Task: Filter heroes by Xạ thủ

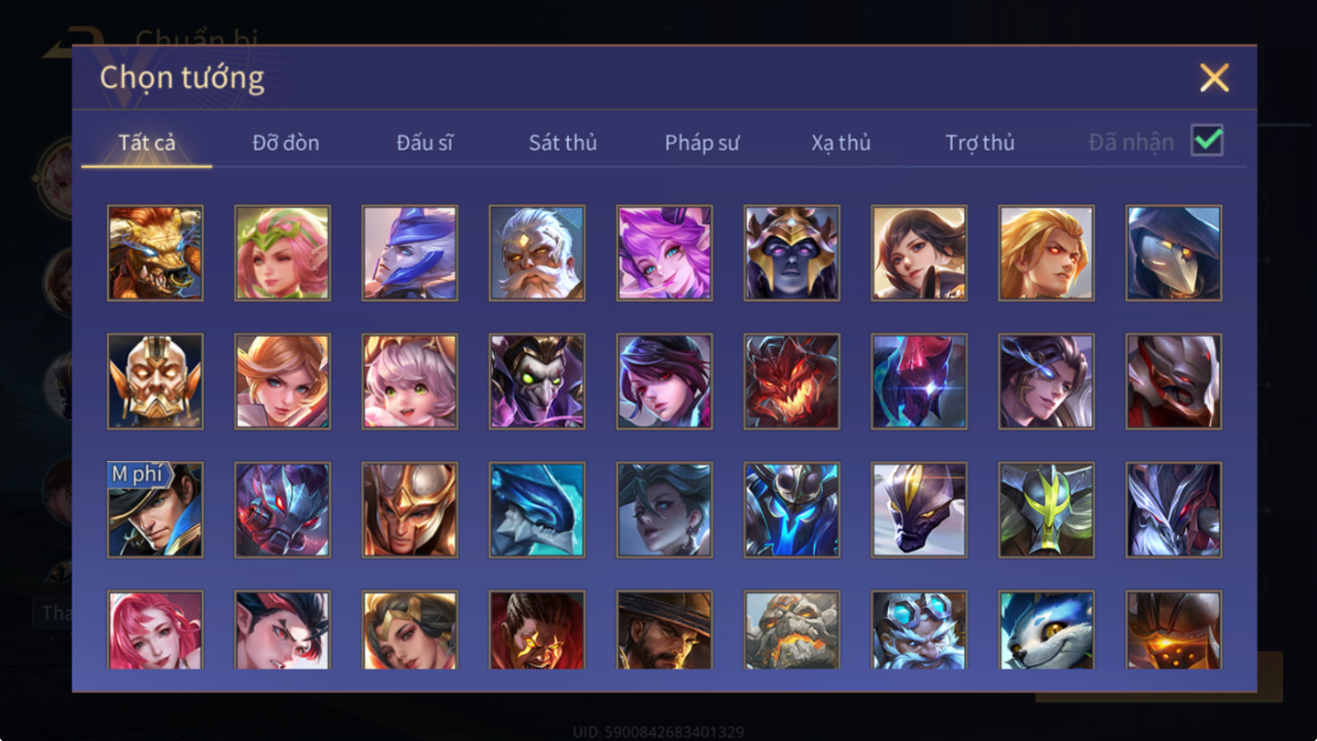Action: coord(841,143)
